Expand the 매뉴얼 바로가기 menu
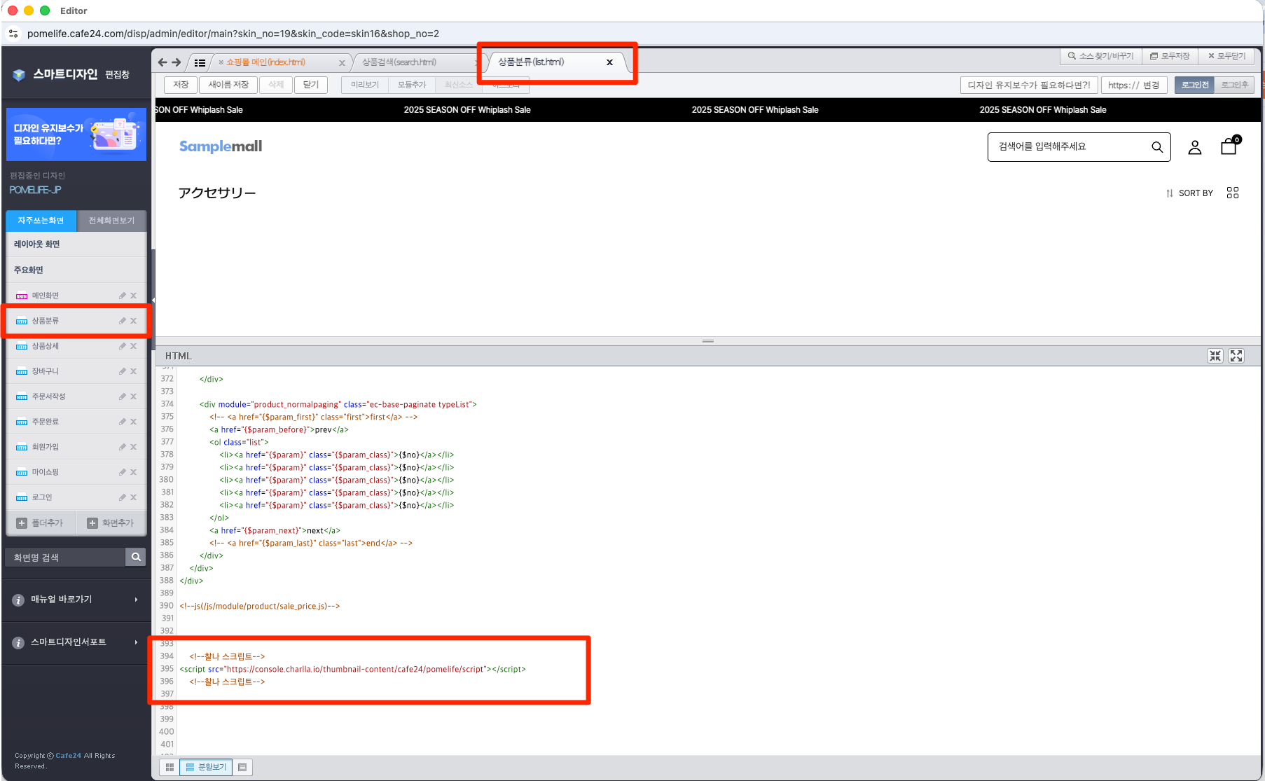1265x781 pixels. point(76,600)
